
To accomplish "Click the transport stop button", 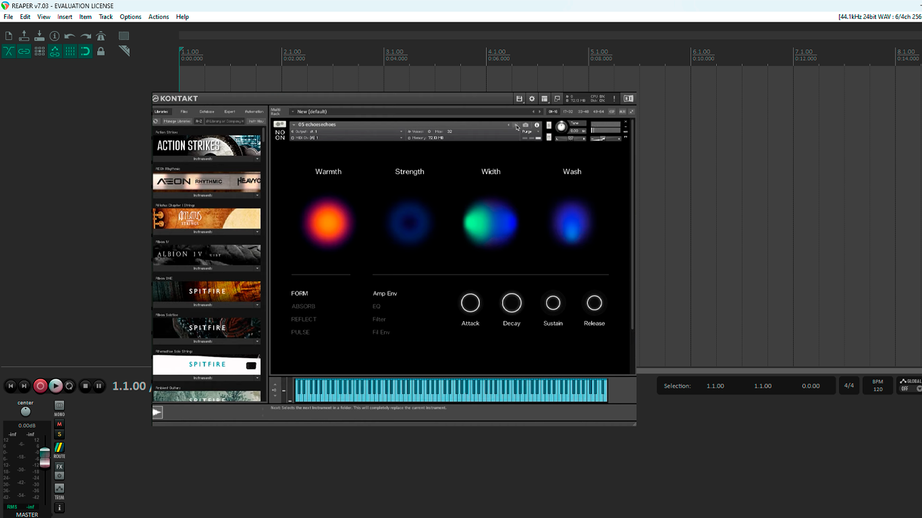I will [x=85, y=386].
